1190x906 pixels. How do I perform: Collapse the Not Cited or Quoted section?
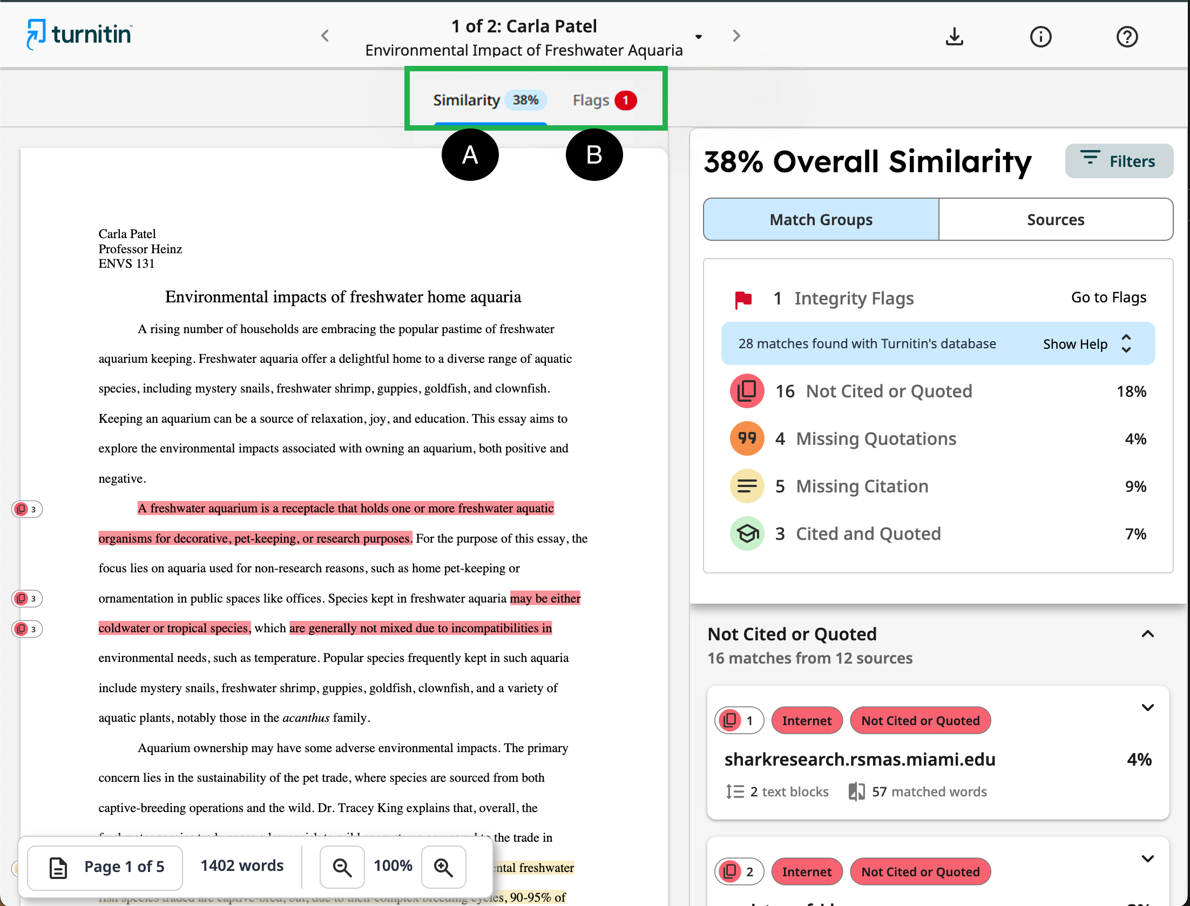point(1147,634)
